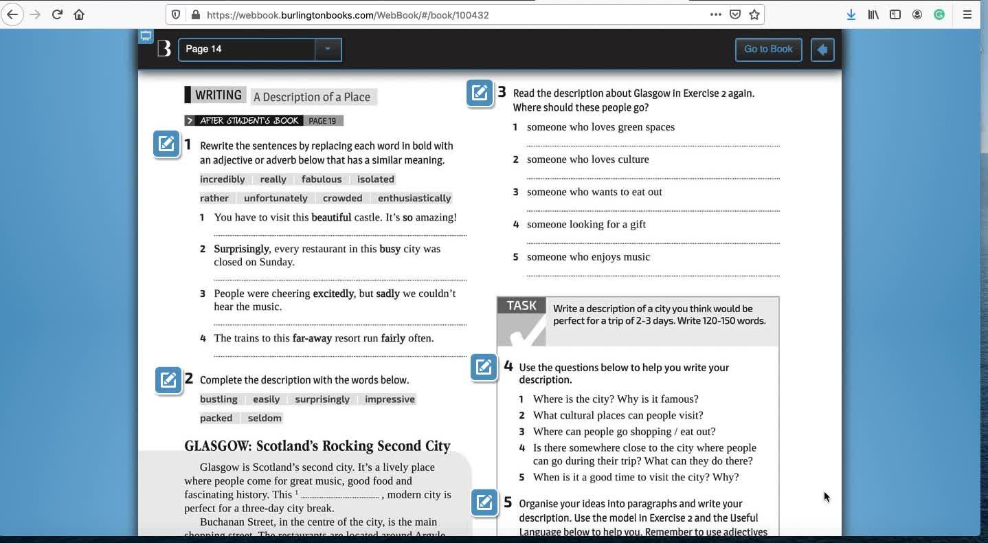Click the word 'bustling' in exercise 2
Screen dimensions: 988x543
[218, 399]
